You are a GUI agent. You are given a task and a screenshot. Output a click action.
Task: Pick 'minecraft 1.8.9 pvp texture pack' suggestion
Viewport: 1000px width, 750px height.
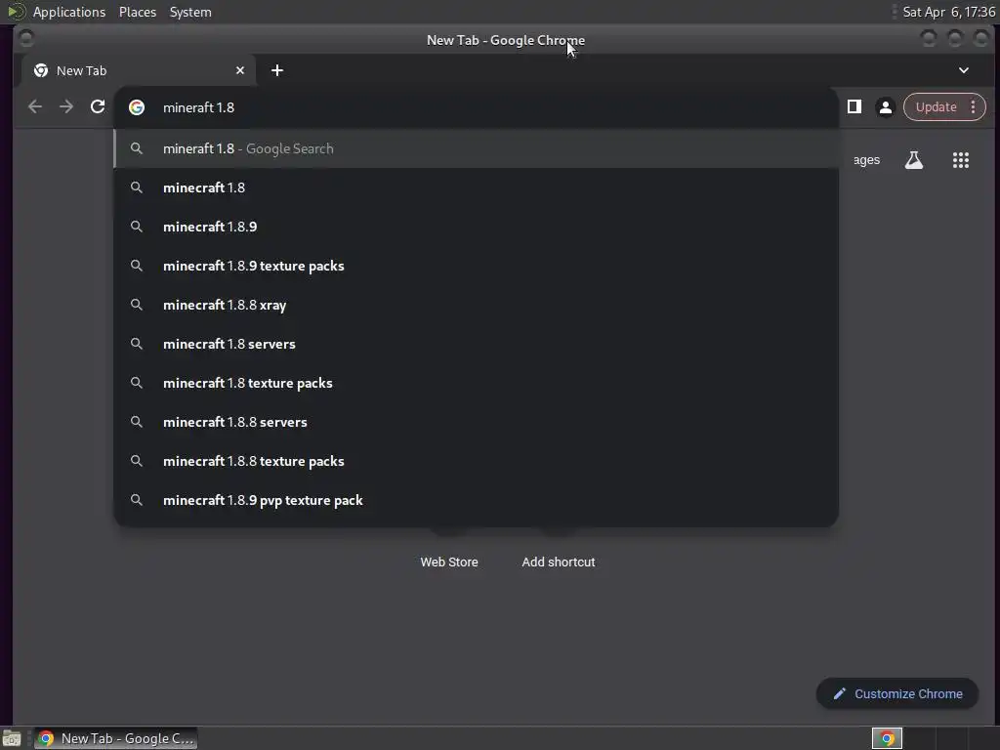[x=477, y=500]
